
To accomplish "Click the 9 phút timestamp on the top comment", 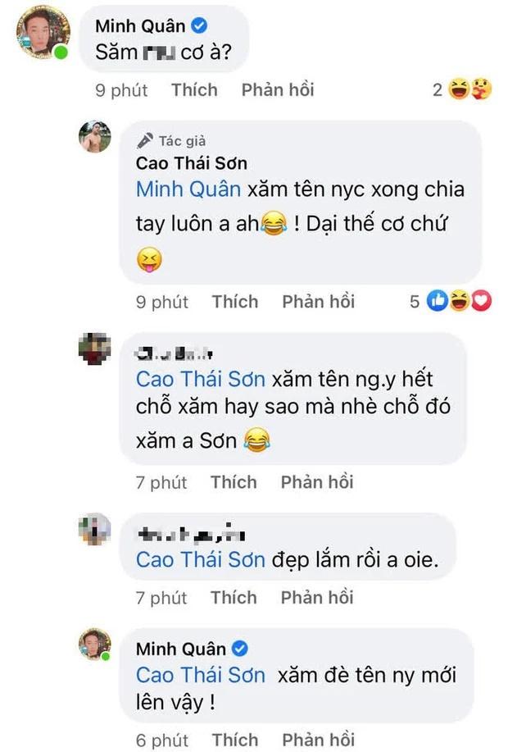I will click(119, 90).
